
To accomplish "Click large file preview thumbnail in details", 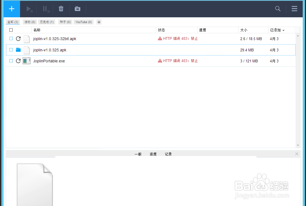I will click(x=35, y=184).
